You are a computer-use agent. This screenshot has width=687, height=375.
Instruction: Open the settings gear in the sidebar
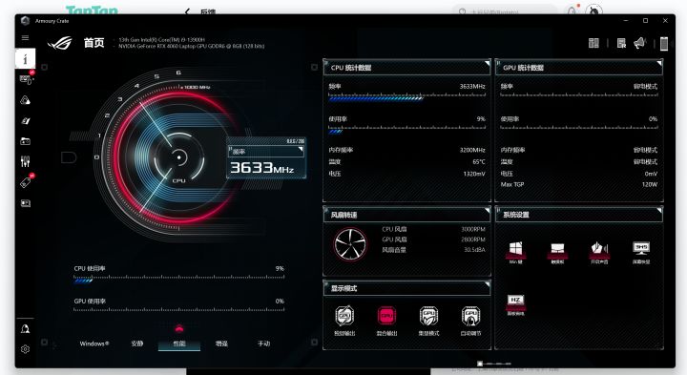point(25,349)
